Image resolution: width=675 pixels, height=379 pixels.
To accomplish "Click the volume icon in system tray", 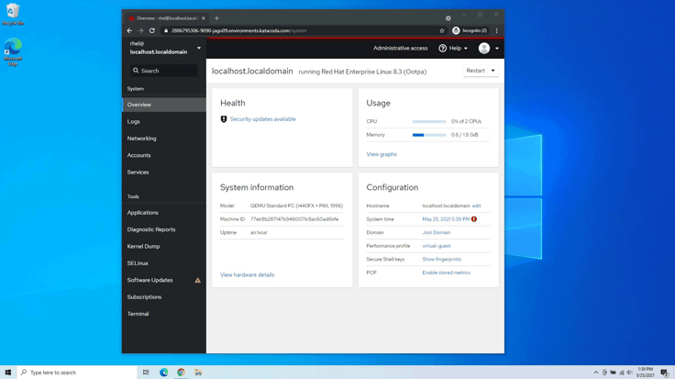I will (629, 373).
